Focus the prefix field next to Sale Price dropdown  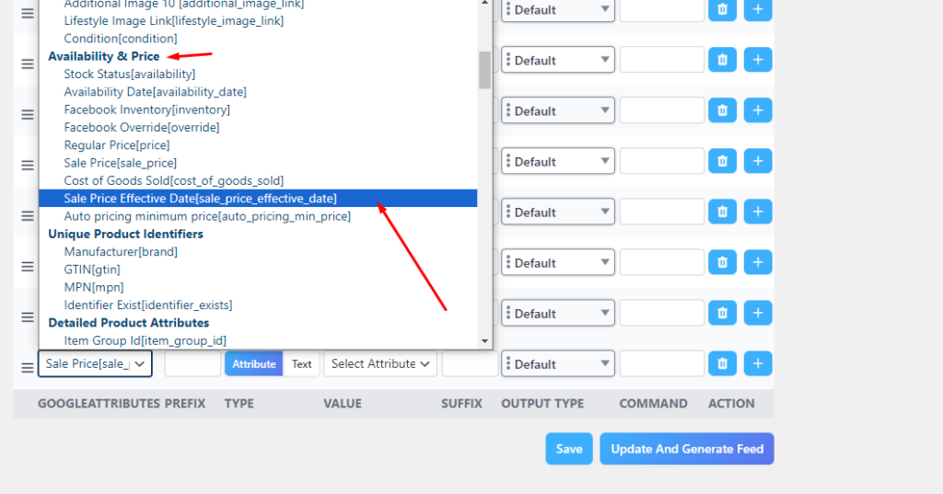(x=192, y=363)
